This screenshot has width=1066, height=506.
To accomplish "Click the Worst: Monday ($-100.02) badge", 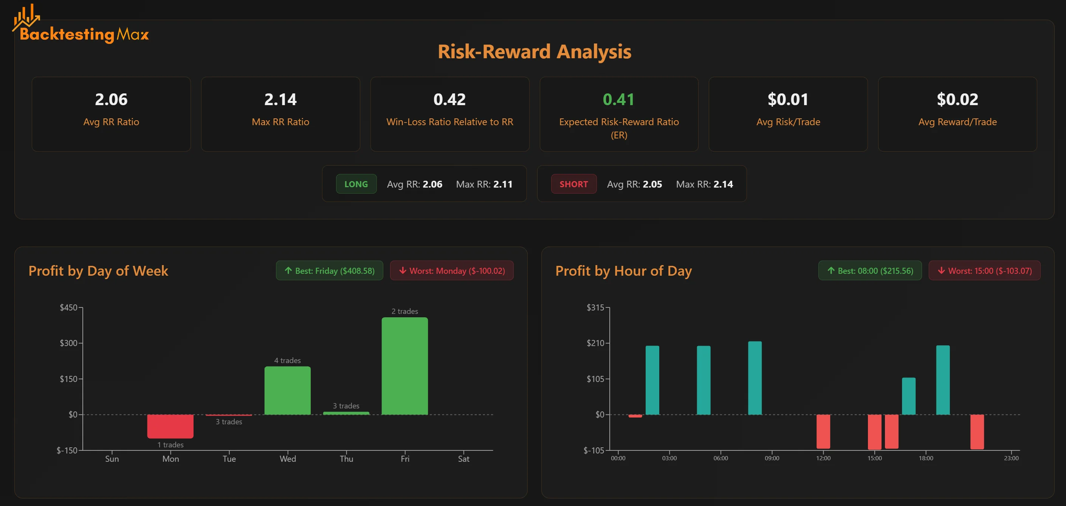I will coord(452,270).
